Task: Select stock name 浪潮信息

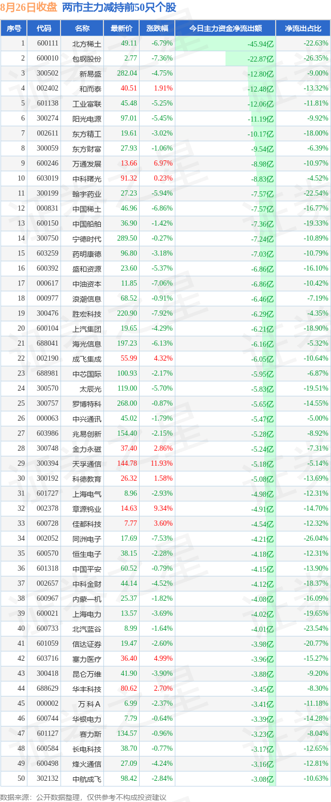Action: point(87,299)
